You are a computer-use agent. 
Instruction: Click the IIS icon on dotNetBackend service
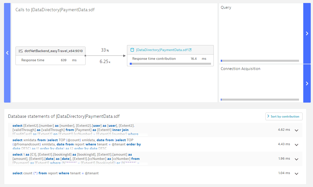(x=21, y=51)
